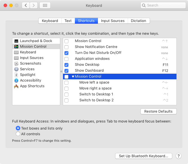Click Set Up Bluetooth Keyboard button
This screenshot has width=188, height=164.
pyautogui.click(x=143, y=156)
